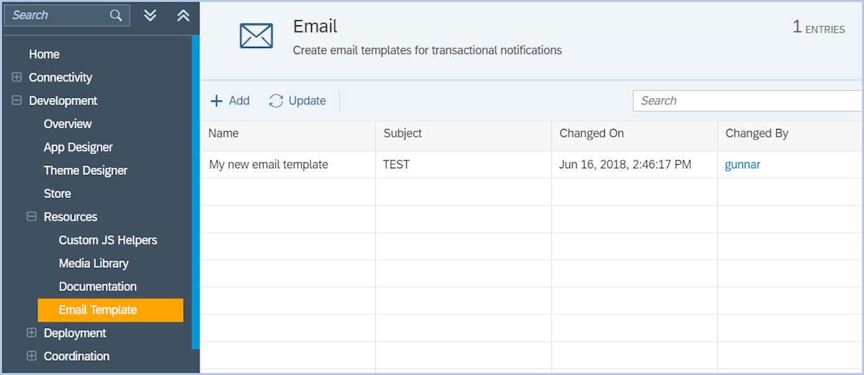
Task: Collapse the Development tree node
Action: [17, 101]
